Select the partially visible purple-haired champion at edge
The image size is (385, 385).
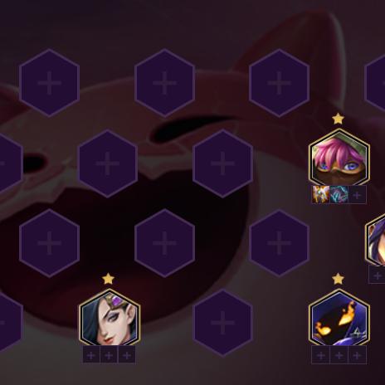(x=376, y=241)
